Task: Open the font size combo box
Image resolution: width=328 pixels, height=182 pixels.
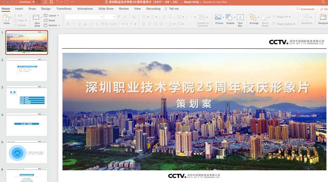Action: (x=110, y=17)
